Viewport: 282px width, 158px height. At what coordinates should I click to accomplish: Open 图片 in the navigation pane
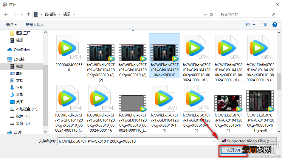coord(17,73)
